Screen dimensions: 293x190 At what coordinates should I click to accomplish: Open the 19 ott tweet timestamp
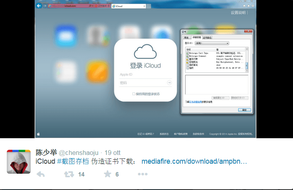tap(113, 153)
